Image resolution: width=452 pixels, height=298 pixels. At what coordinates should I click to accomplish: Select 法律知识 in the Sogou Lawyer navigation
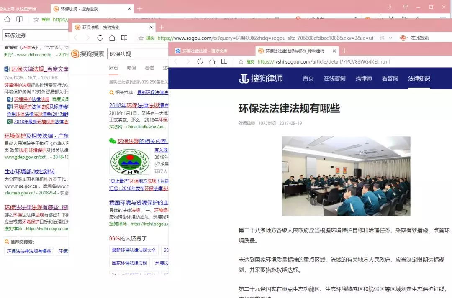click(x=419, y=78)
